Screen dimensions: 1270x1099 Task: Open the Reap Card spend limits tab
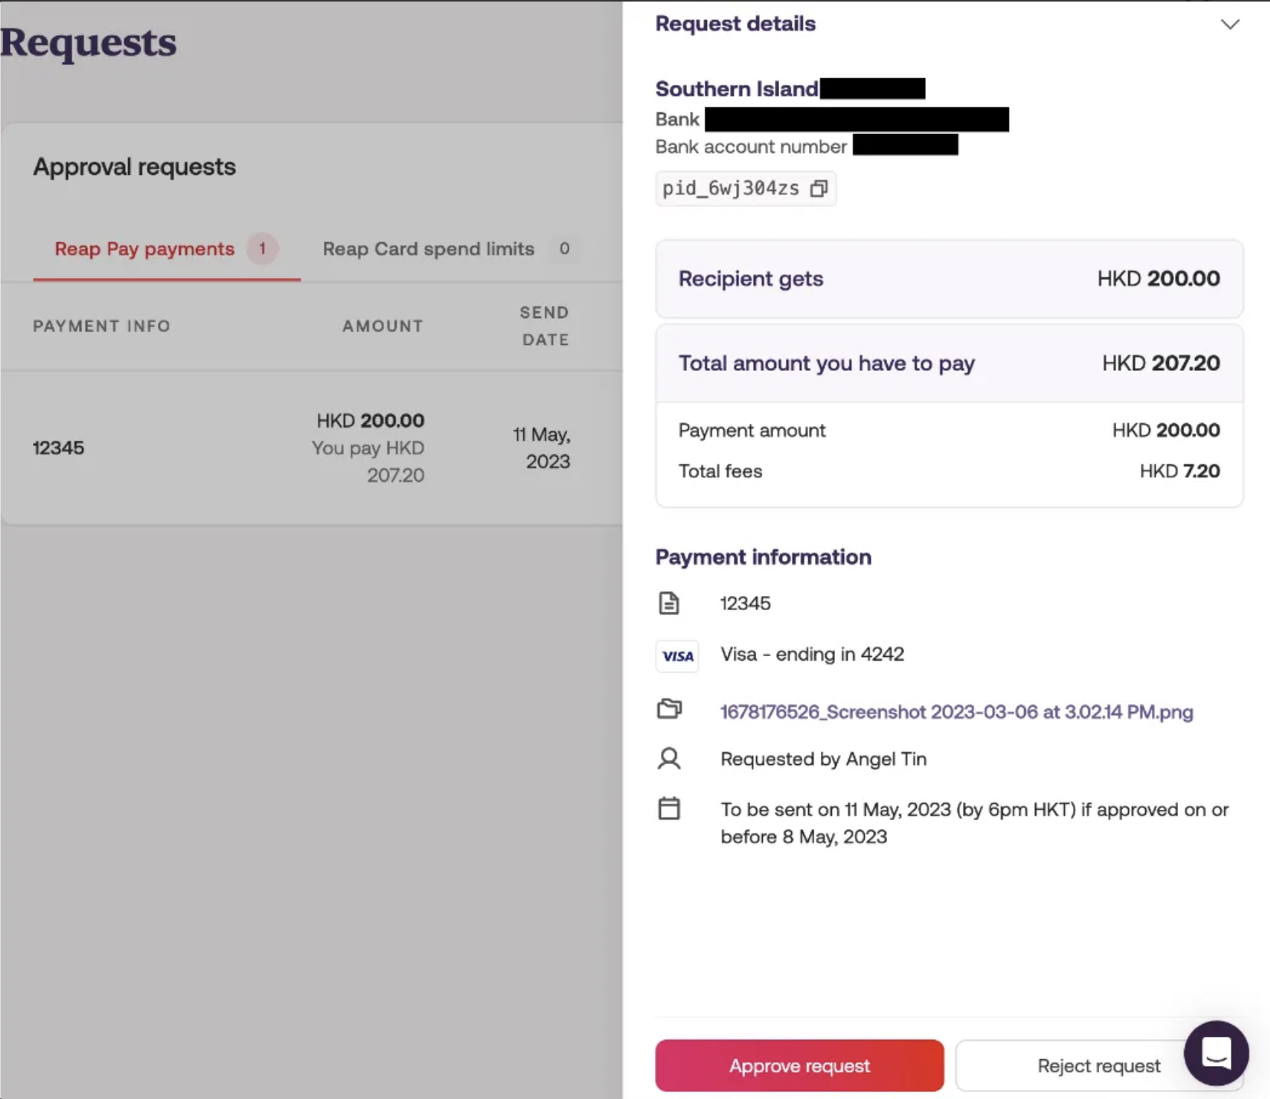point(428,249)
